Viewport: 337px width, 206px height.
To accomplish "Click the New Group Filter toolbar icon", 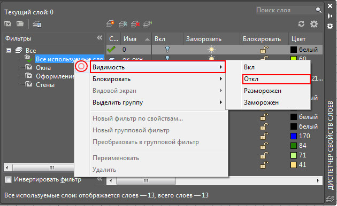I will tap(20, 23).
